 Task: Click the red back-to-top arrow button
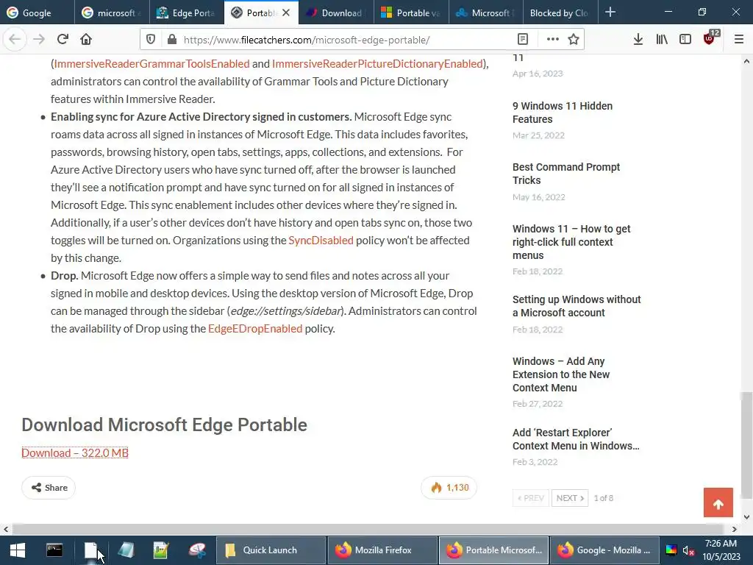[x=718, y=502]
